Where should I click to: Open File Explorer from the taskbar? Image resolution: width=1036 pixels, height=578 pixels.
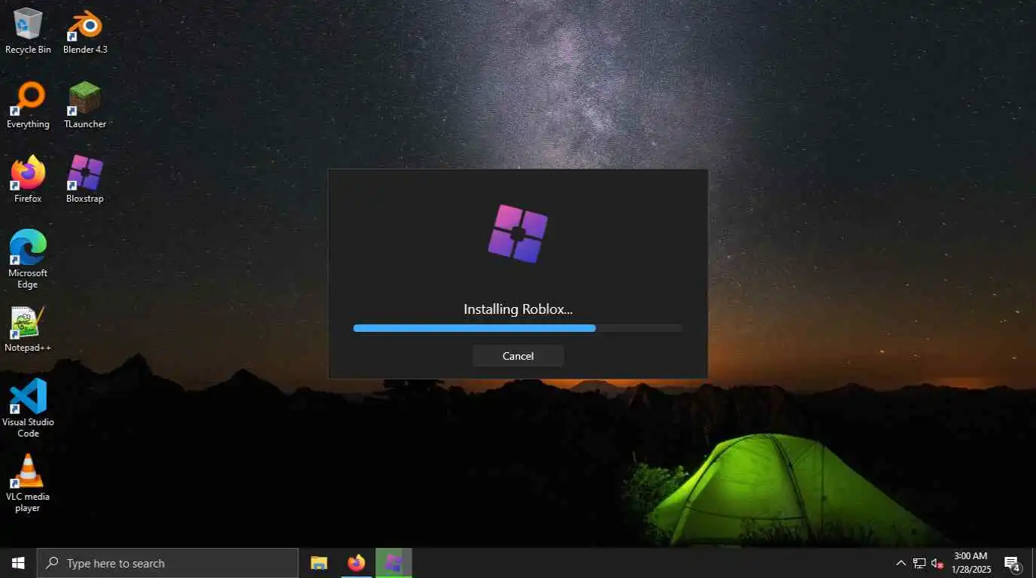(x=319, y=563)
